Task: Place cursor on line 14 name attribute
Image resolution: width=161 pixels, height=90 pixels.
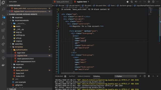Action: coord(80,40)
